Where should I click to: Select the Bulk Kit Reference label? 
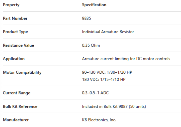pos(20,106)
